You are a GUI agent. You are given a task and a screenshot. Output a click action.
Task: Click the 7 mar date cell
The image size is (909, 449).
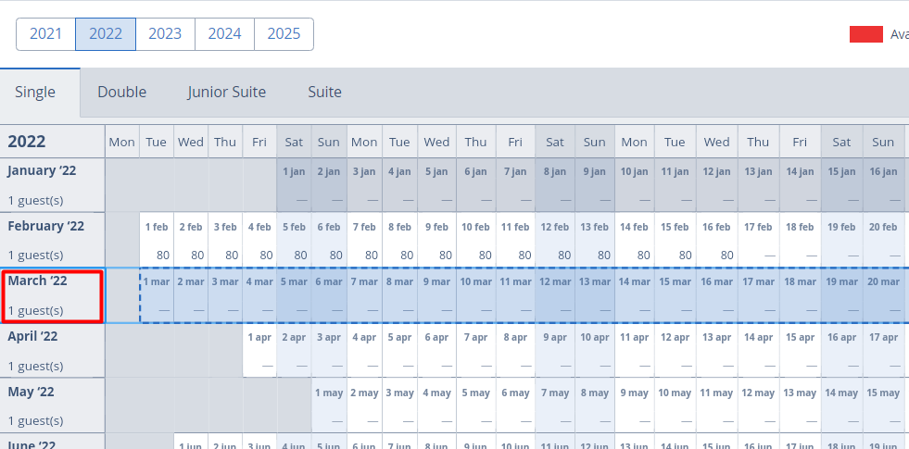click(364, 295)
